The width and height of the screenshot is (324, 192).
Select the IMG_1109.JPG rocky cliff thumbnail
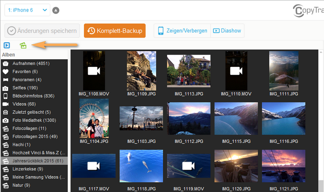tap(142, 71)
